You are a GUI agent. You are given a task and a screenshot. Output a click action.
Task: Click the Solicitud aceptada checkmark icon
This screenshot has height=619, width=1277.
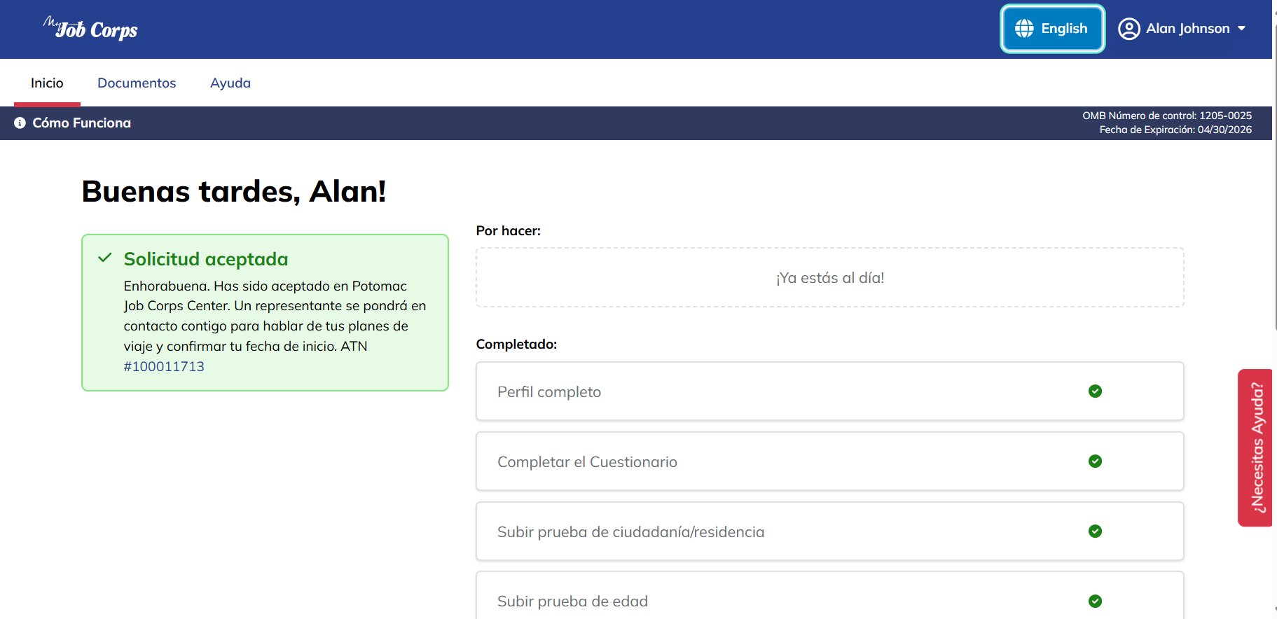[x=105, y=258]
